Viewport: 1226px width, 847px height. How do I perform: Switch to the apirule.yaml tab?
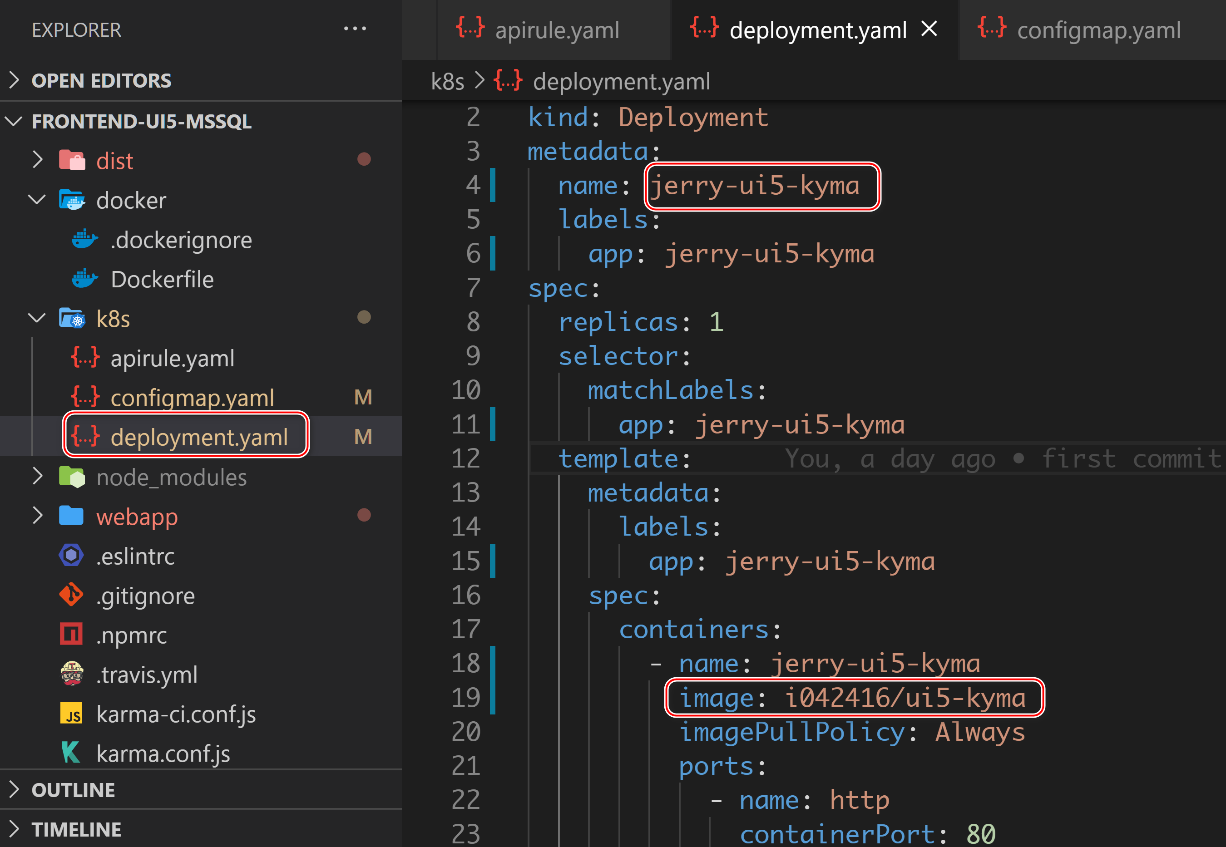point(554,30)
